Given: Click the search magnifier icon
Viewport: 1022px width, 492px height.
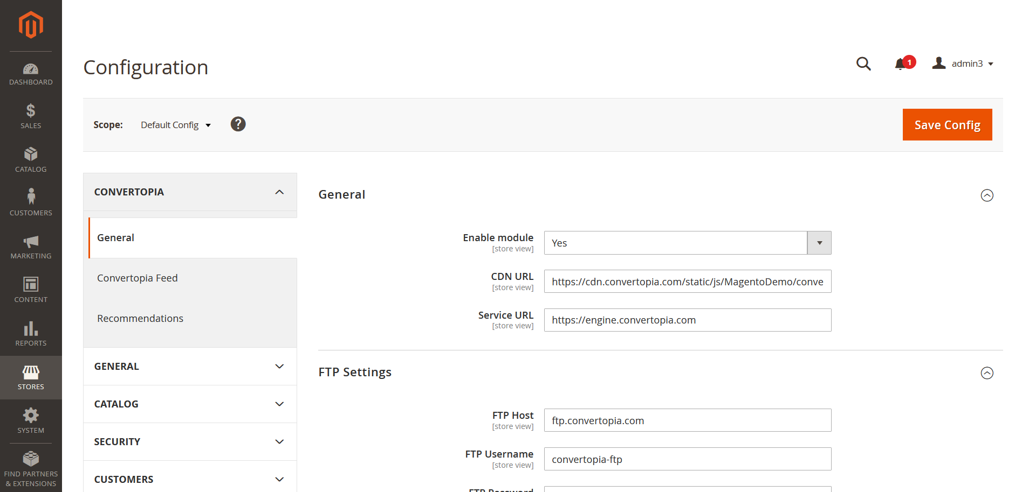Looking at the screenshot, I should point(863,64).
